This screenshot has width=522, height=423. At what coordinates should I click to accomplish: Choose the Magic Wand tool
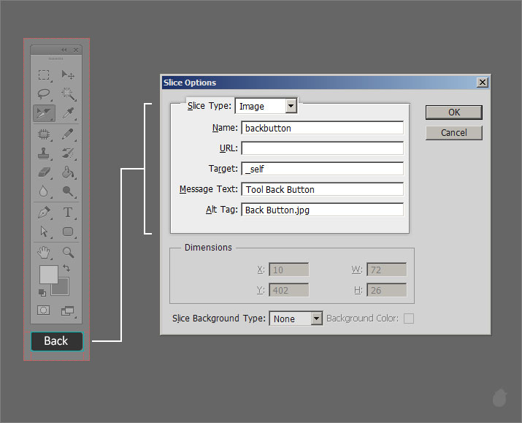(68, 94)
